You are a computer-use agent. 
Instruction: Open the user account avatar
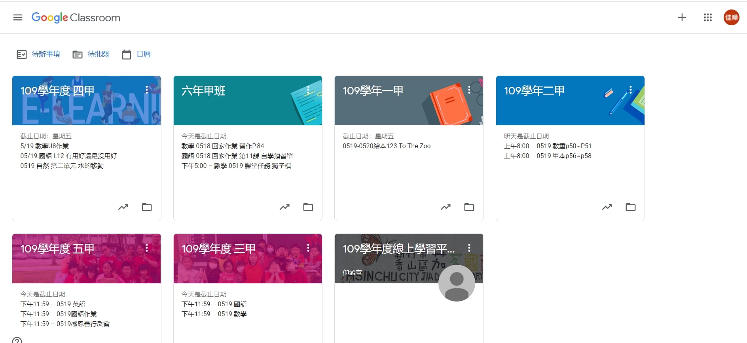coord(731,17)
